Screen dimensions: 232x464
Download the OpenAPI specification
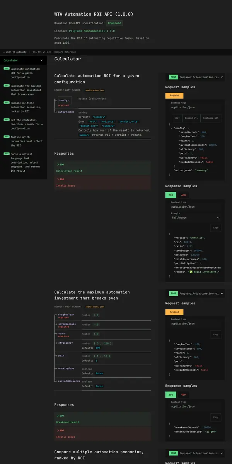tap(114, 23)
